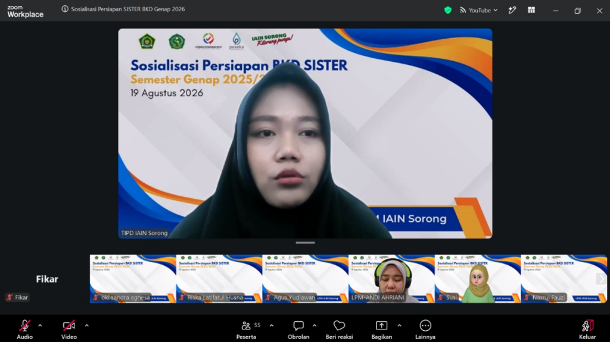The width and height of the screenshot is (610, 342).
Task: Select the oki sandra agnesa thumbnail
Action: [133, 278]
